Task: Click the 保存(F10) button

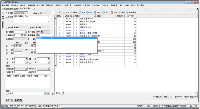Action: tap(168, 97)
